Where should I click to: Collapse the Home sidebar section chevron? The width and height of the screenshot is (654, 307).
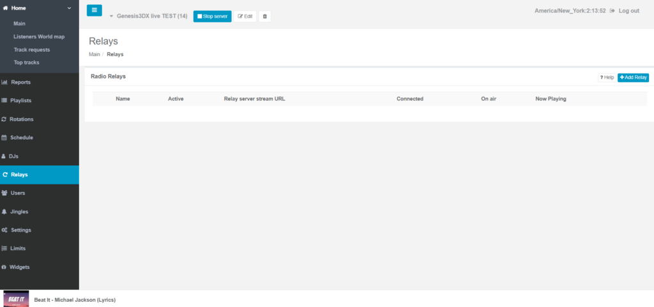(x=69, y=8)
